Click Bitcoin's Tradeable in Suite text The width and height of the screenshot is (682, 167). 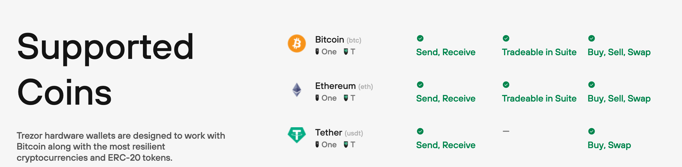(539, 52)
